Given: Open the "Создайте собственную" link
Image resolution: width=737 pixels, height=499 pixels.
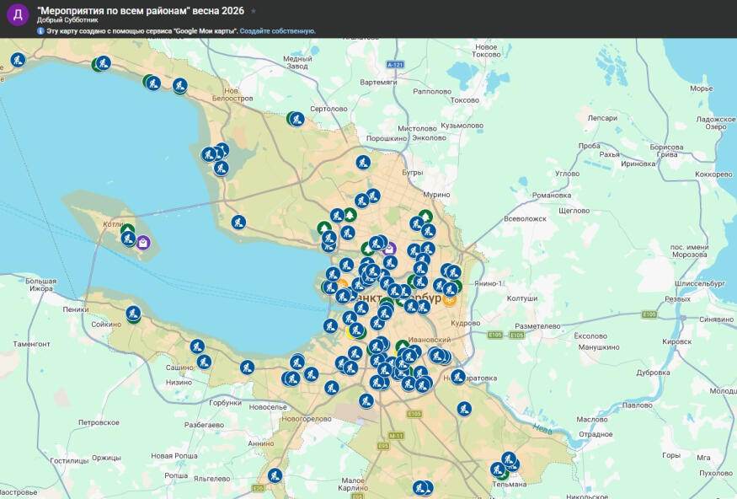Looking at the screenshot, I should pyautogui.click(x=277, y=30).
